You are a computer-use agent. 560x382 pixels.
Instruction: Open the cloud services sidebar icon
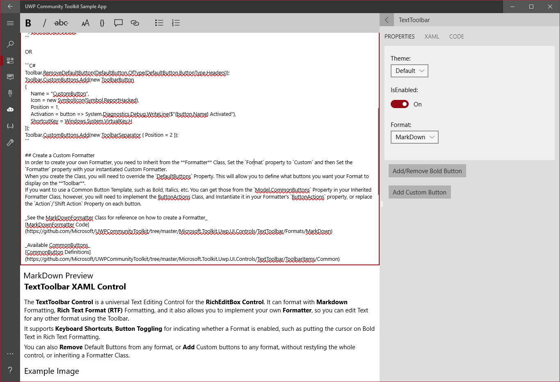tap(10, 110)
